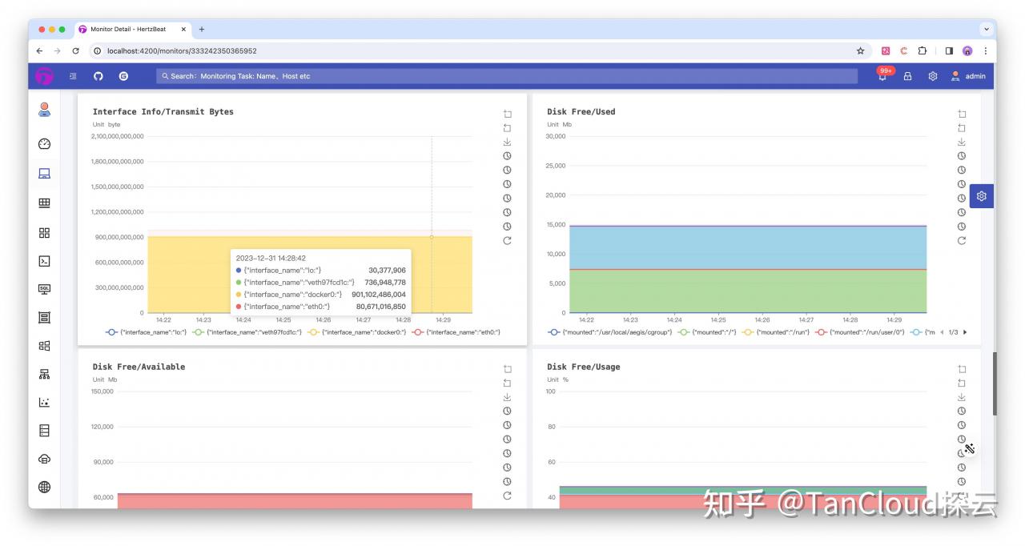Activate area zoom on Disk Free/Used chart

pos(962,114)
